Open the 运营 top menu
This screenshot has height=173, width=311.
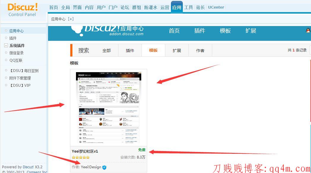tap(165, 7)
